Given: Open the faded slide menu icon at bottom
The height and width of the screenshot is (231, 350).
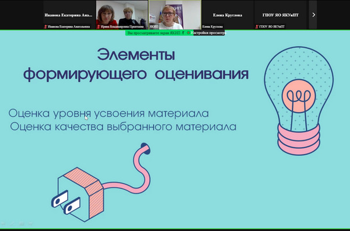Looking at the screenshot, I should [22, 223].
